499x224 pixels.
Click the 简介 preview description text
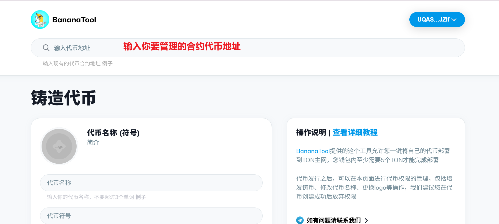pos(93,142)
